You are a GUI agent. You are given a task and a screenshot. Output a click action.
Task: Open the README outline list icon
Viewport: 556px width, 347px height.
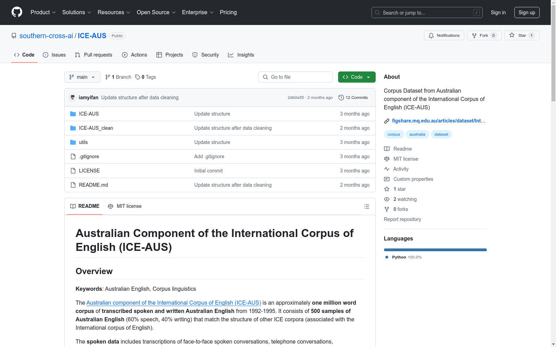pyautogui.click(x=366, y=206)
